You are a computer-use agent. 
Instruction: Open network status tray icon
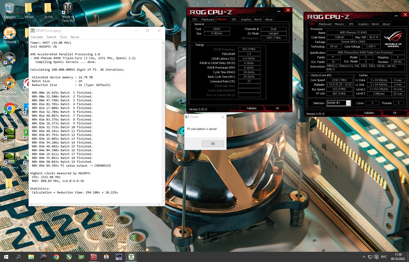coord(370,257)
